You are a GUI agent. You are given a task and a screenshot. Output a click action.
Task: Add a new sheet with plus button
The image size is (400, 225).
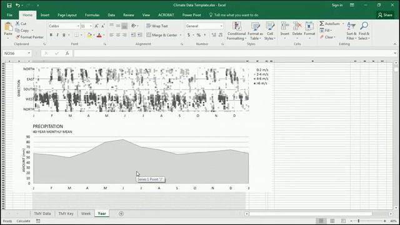pyautogui.click(x=121, y=214)
